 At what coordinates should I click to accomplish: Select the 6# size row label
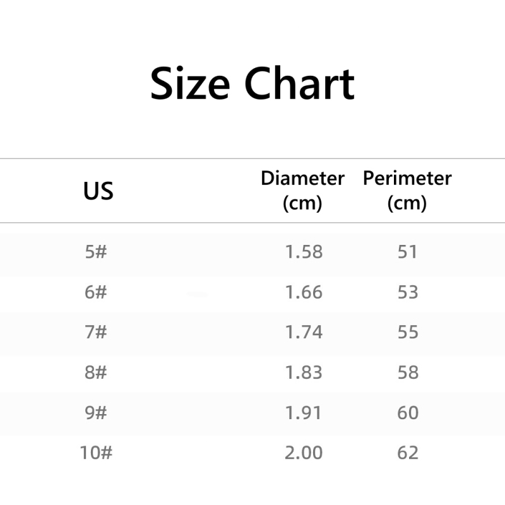click(x=96, y=292)
